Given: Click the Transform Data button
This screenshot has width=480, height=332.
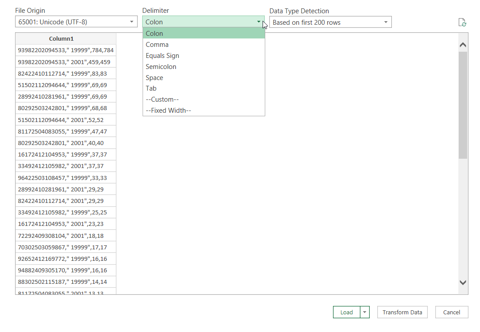Looking at the screenshot, I should (402, 312).
